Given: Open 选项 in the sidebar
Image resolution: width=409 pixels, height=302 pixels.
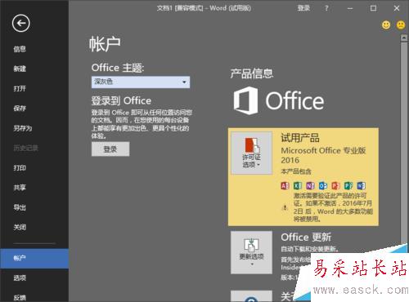Looking at the screenshot, I should [34, 278].
